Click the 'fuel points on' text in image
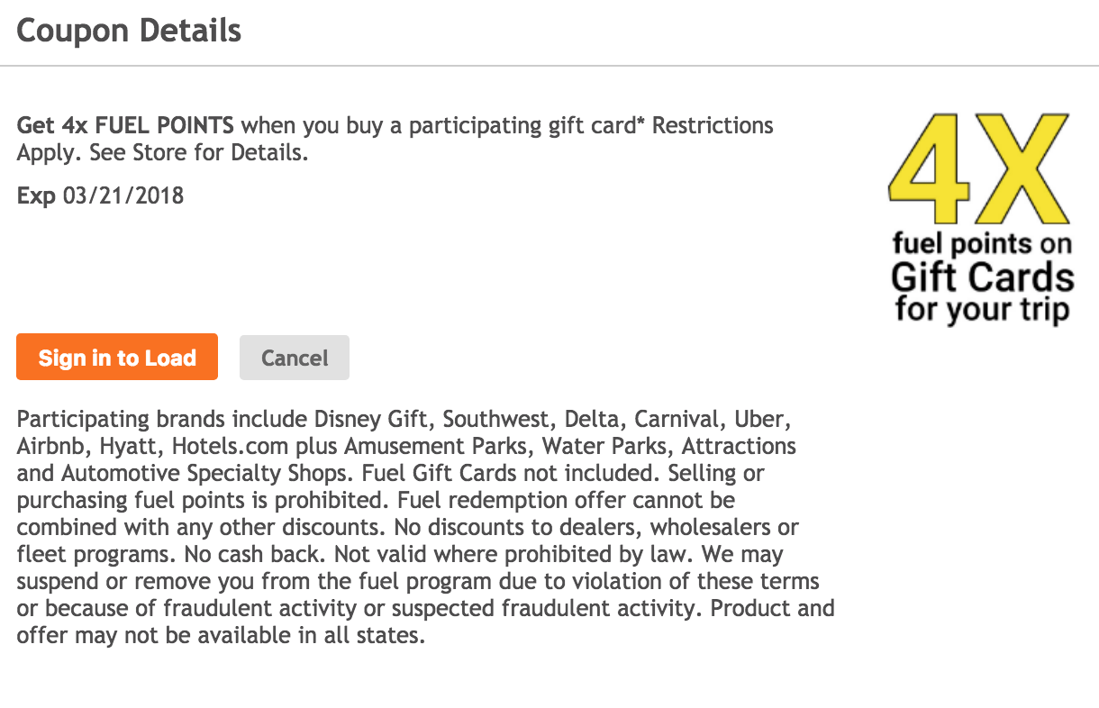 point(982,244)
